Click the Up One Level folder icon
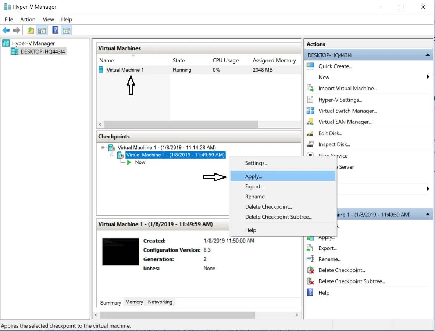 [31, 30]
